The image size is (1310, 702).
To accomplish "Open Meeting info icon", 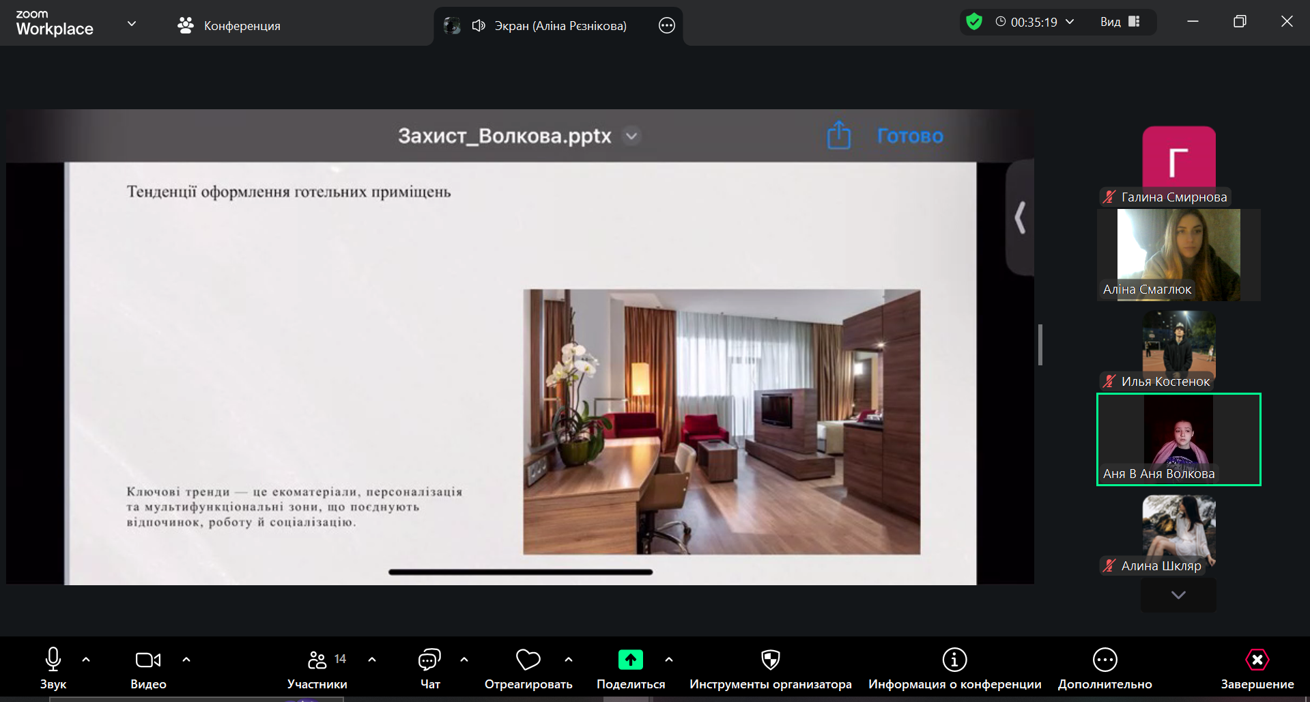I will 954,660.
